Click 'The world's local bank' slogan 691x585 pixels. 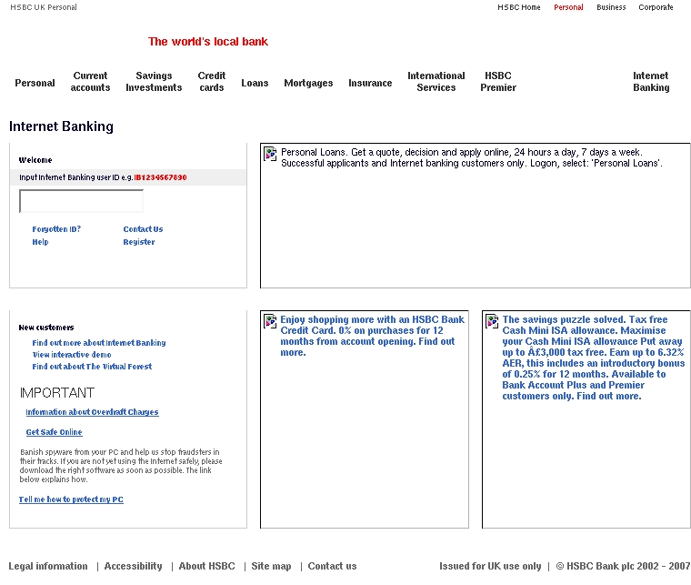pyautogui.click(x=208, y=42)
